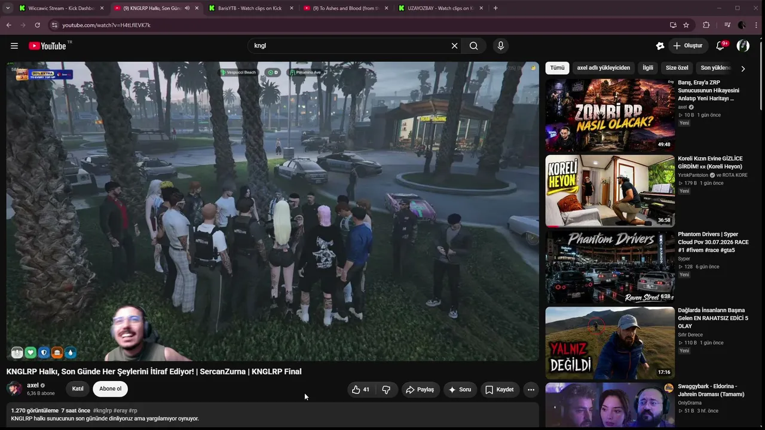The image size is (765, 430).
Task: Reload the page in the browser
Action: [x=37, y=25]
